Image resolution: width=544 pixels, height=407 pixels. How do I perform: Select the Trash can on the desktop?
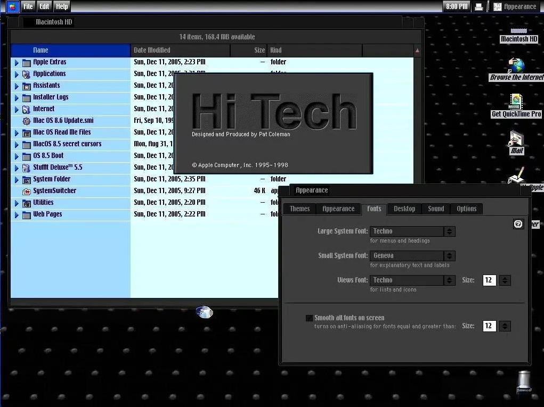[x=524, y=381]
